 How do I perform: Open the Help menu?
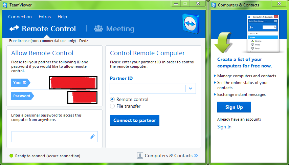coord(62,17)
